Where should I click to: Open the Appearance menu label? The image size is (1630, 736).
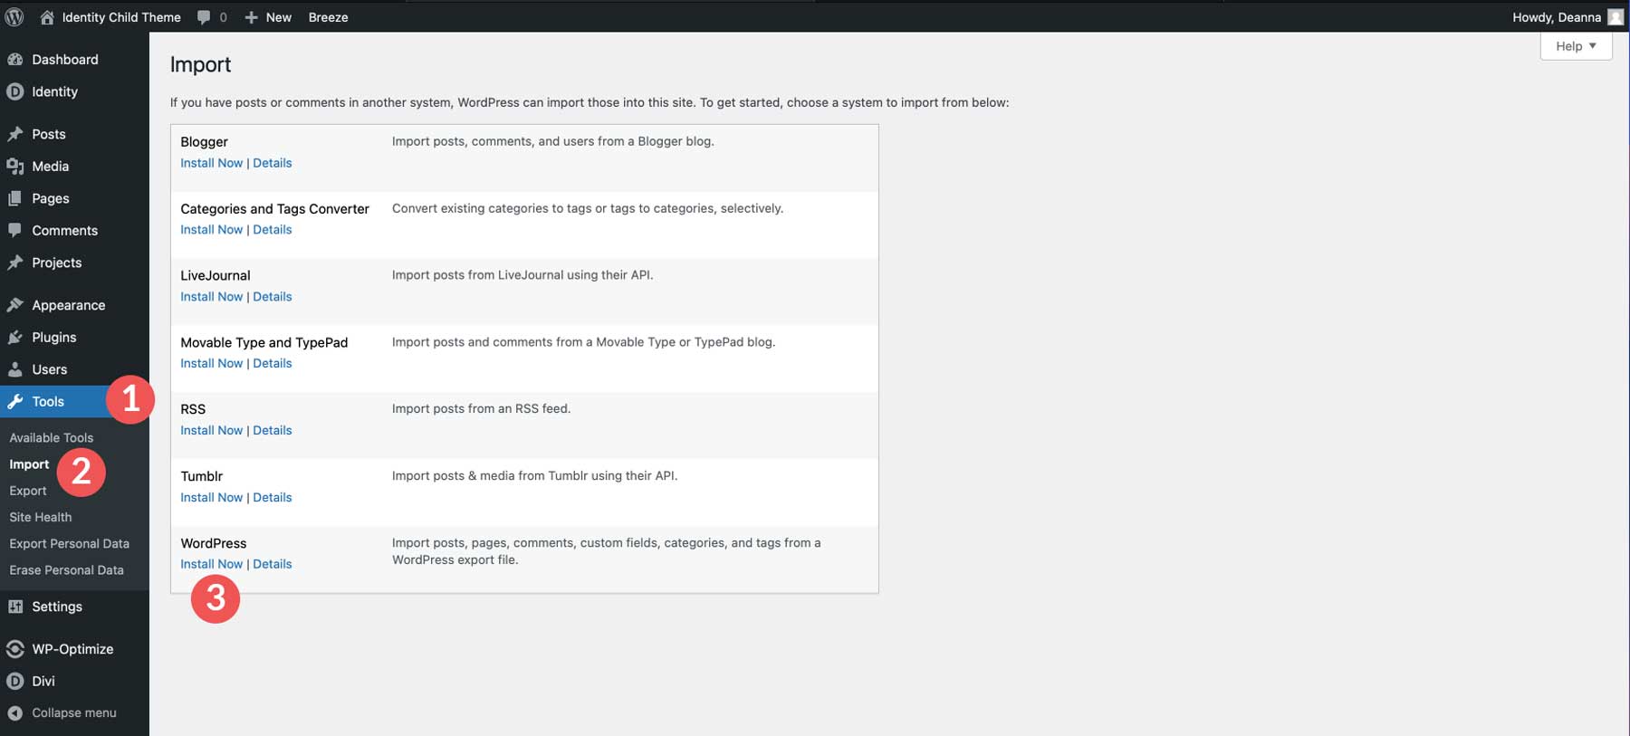pos(69,305)
